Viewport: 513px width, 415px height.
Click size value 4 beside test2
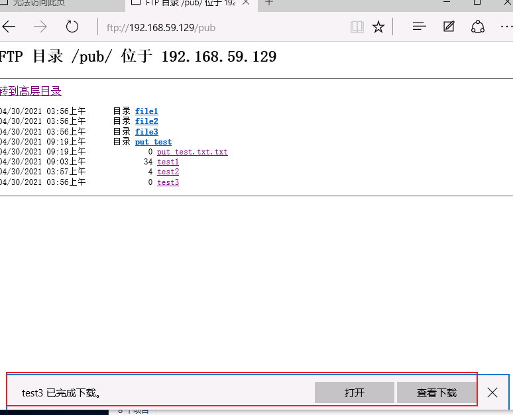[x=150, y=172]
